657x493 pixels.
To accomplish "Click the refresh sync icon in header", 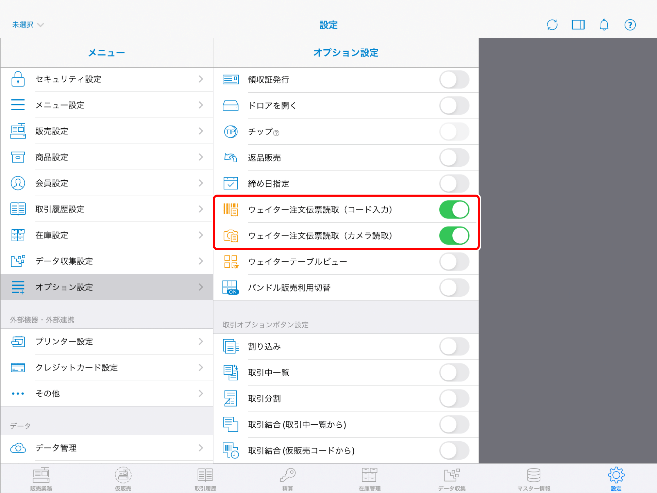I will (552, 25).
